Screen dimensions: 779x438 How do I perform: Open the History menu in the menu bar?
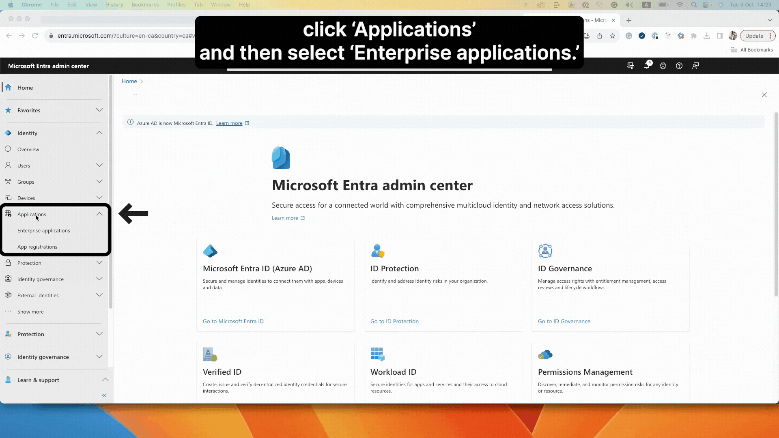(114, 4)
